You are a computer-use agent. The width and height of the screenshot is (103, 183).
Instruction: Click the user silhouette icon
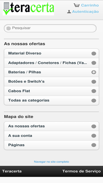69,12
